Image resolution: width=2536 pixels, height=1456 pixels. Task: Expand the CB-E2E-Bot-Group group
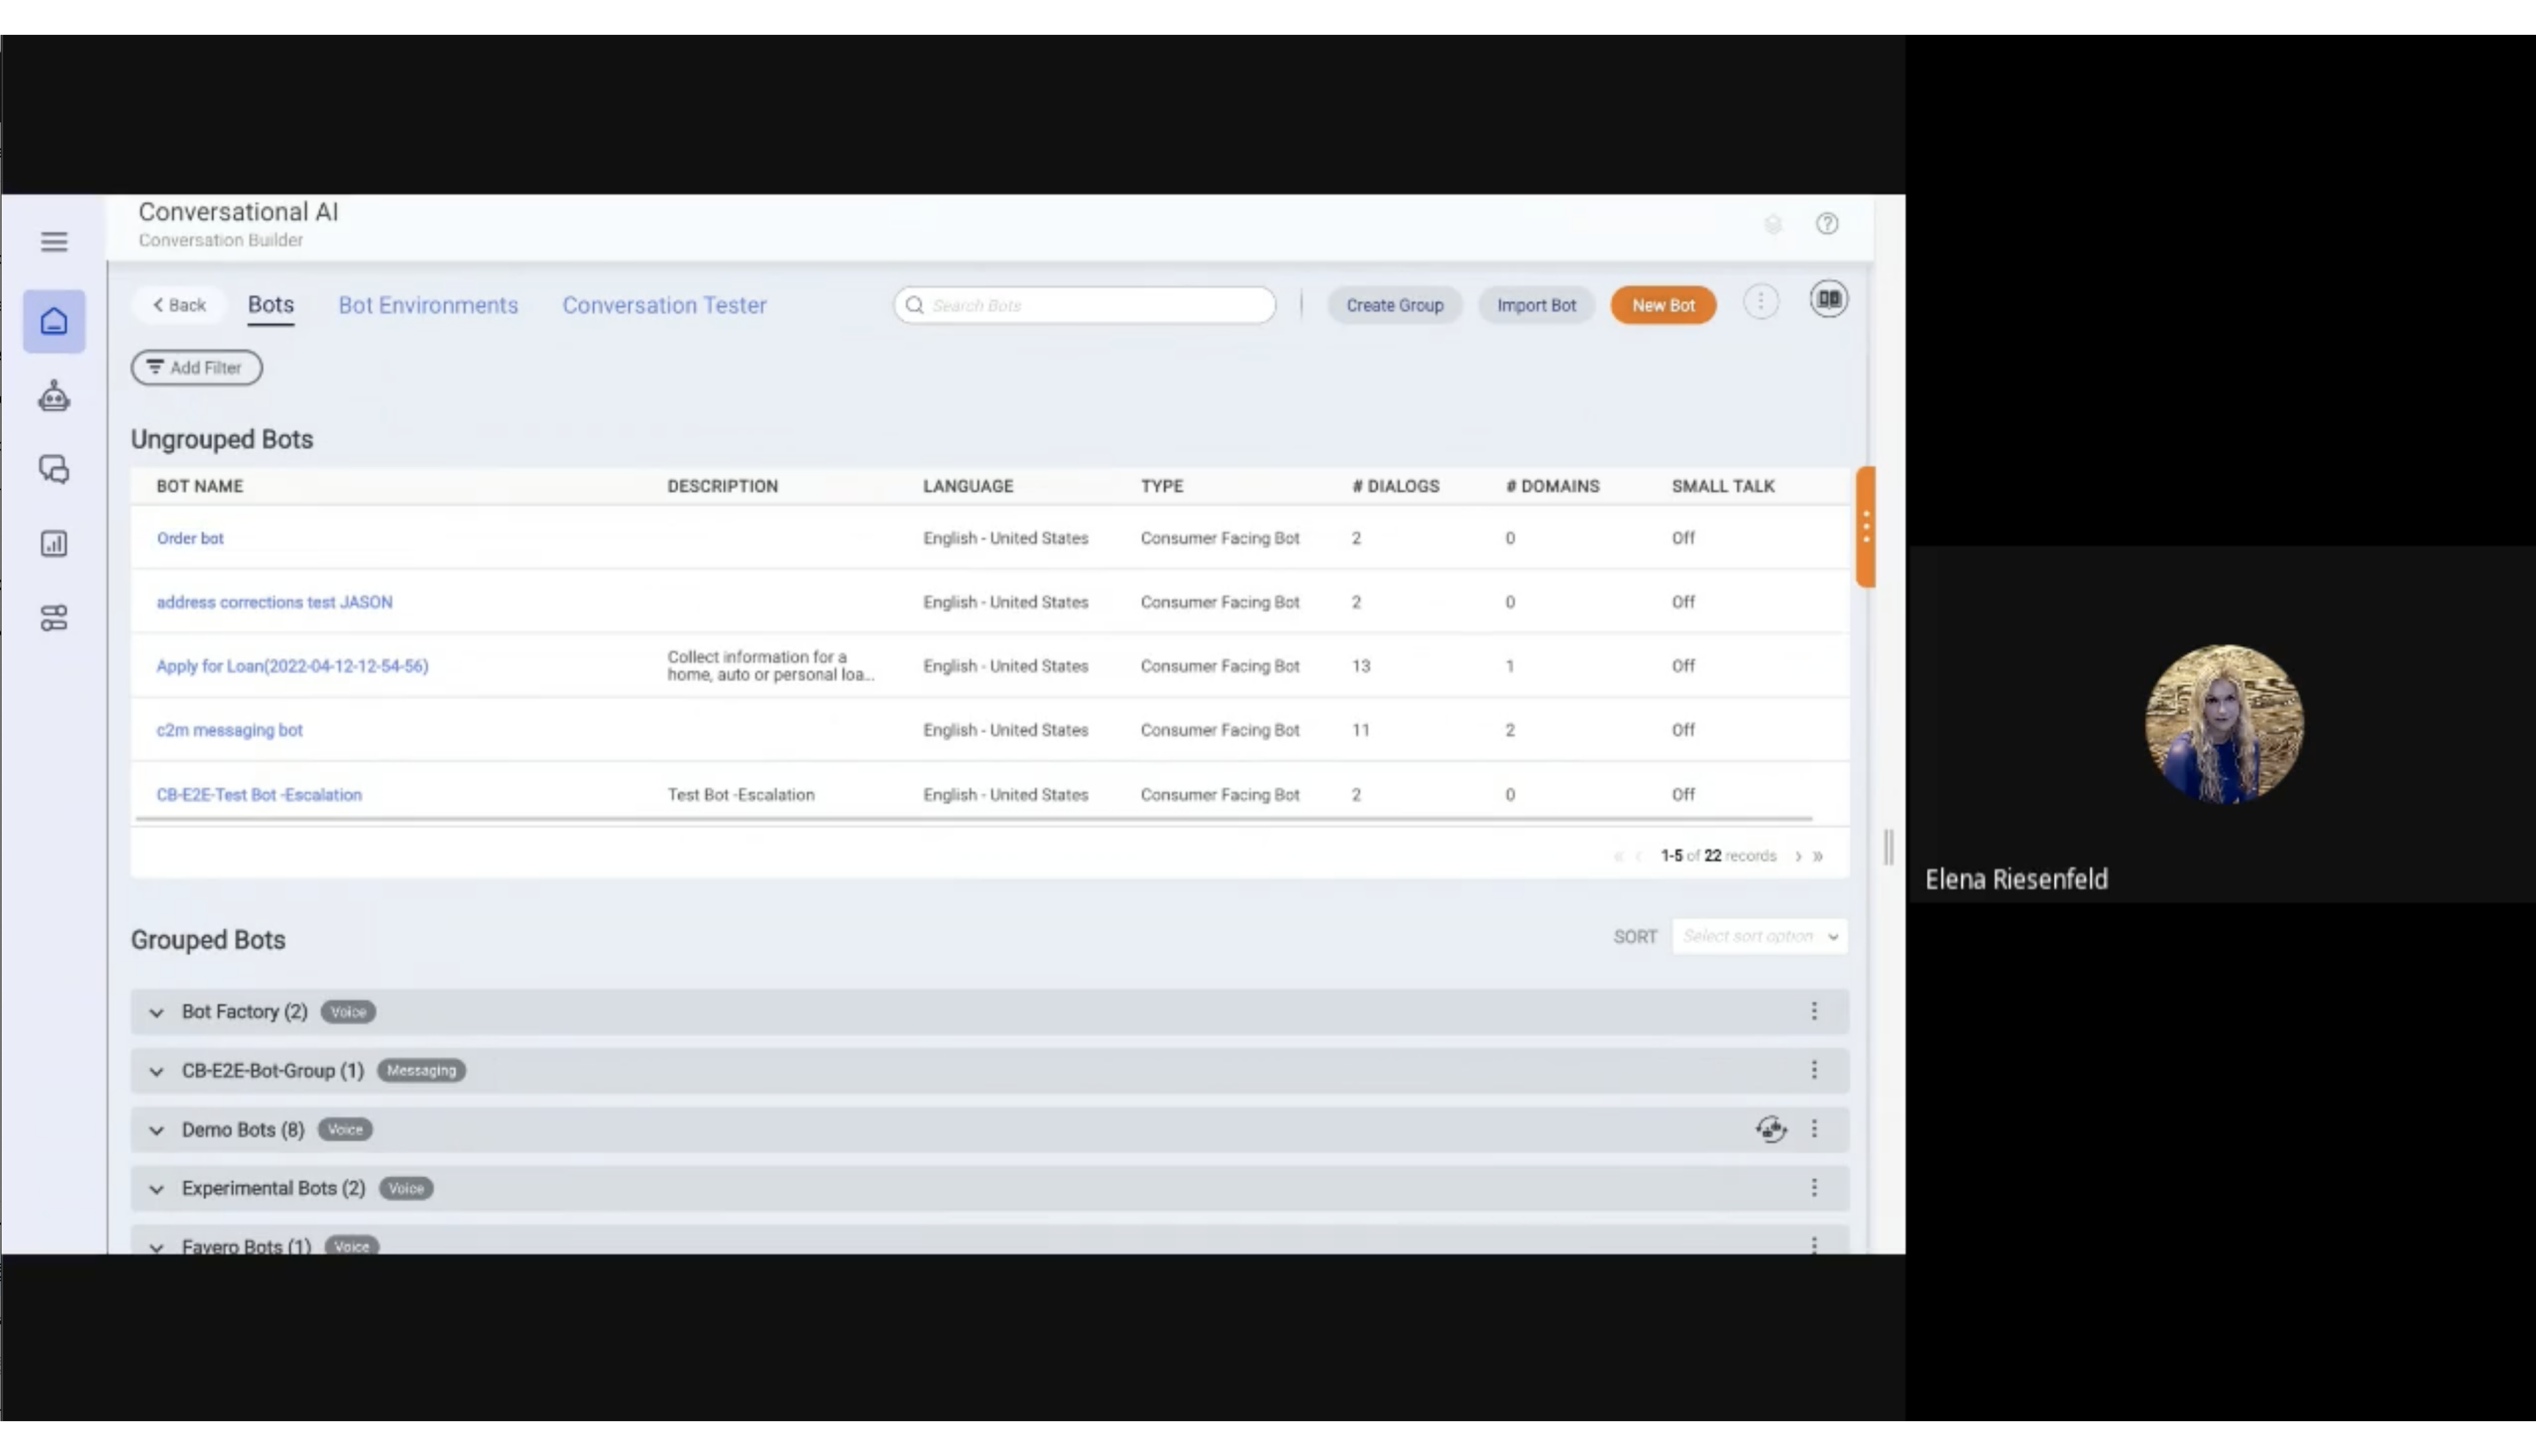[x=156, y=1071]
